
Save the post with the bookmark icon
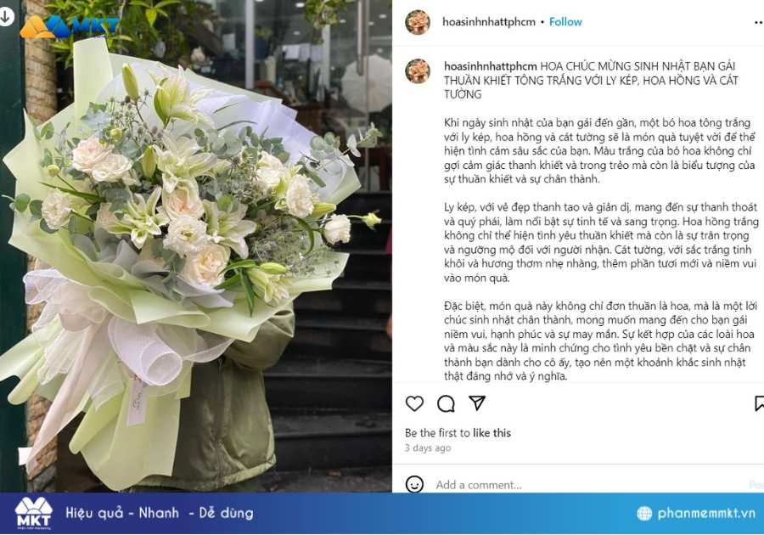click(x=759, y=403)
